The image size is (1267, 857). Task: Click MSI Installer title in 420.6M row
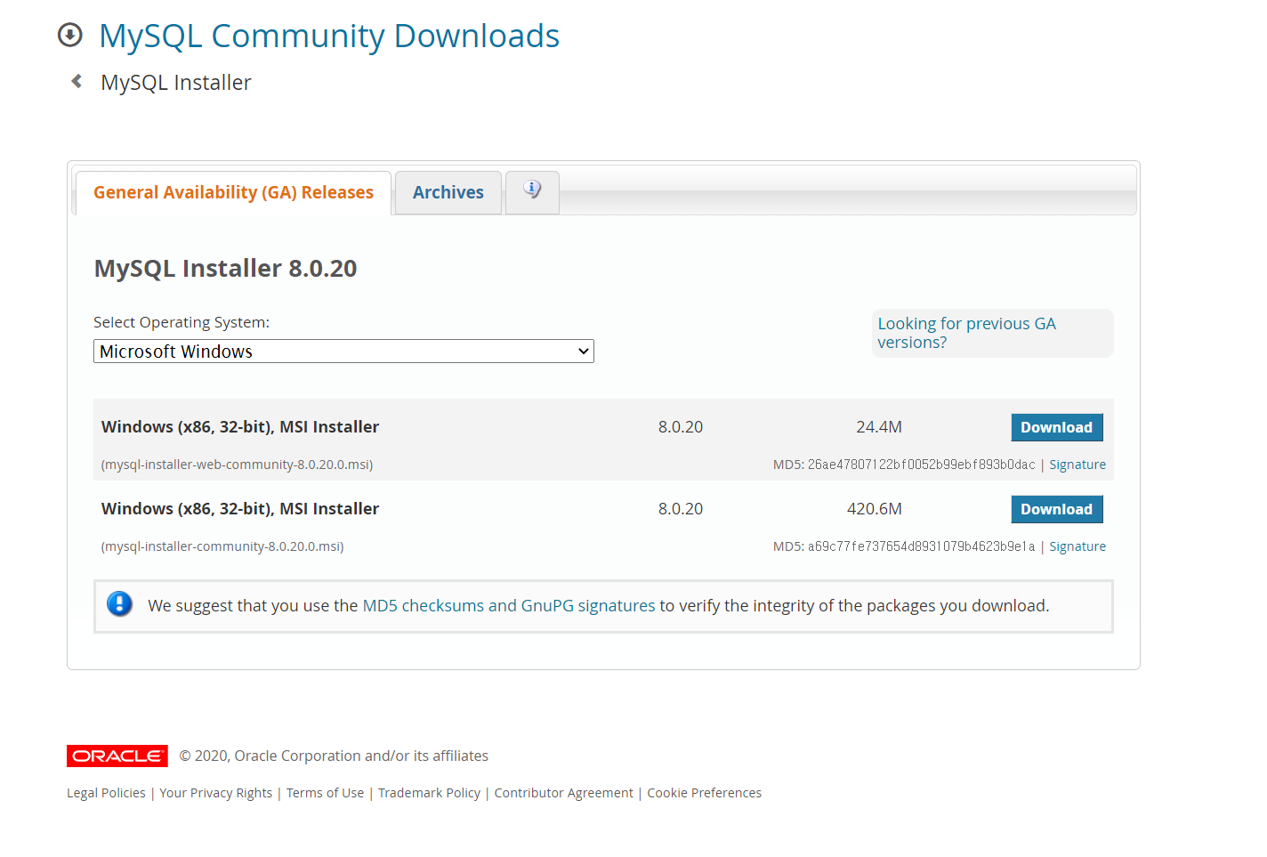coord(240,509)
